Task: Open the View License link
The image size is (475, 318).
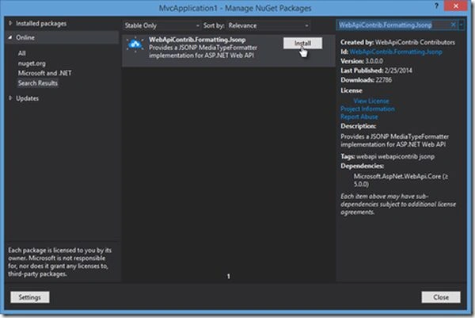Action: [x=371, y=101]
